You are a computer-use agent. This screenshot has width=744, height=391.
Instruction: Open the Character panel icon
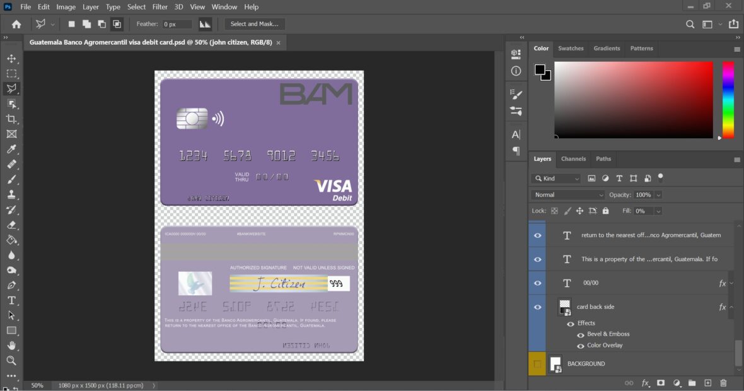tap(516, 135)
